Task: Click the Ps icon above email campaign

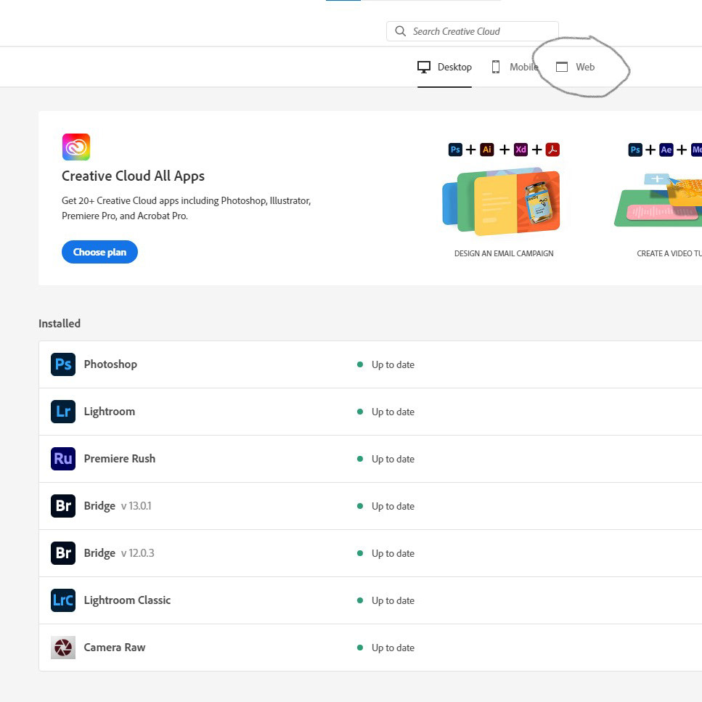Action: click(455, 150)
